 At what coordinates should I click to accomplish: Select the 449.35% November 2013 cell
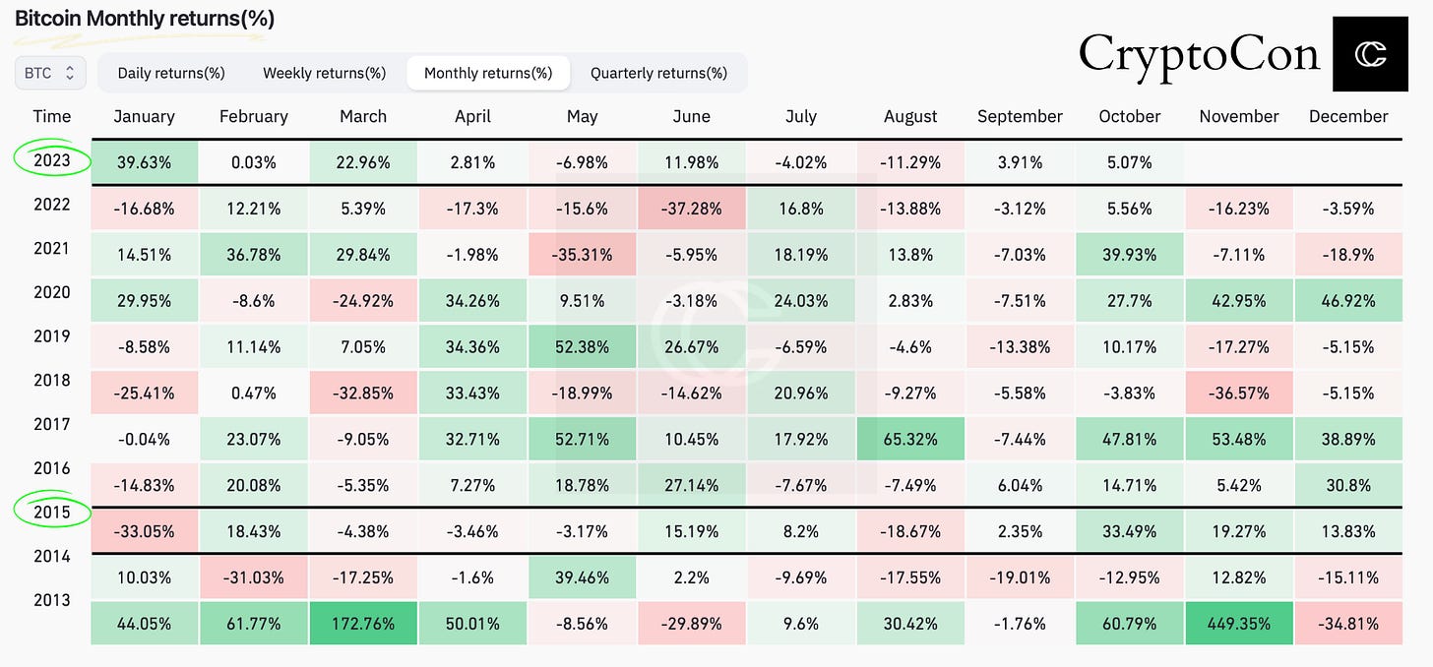[x=1238, y=624]
